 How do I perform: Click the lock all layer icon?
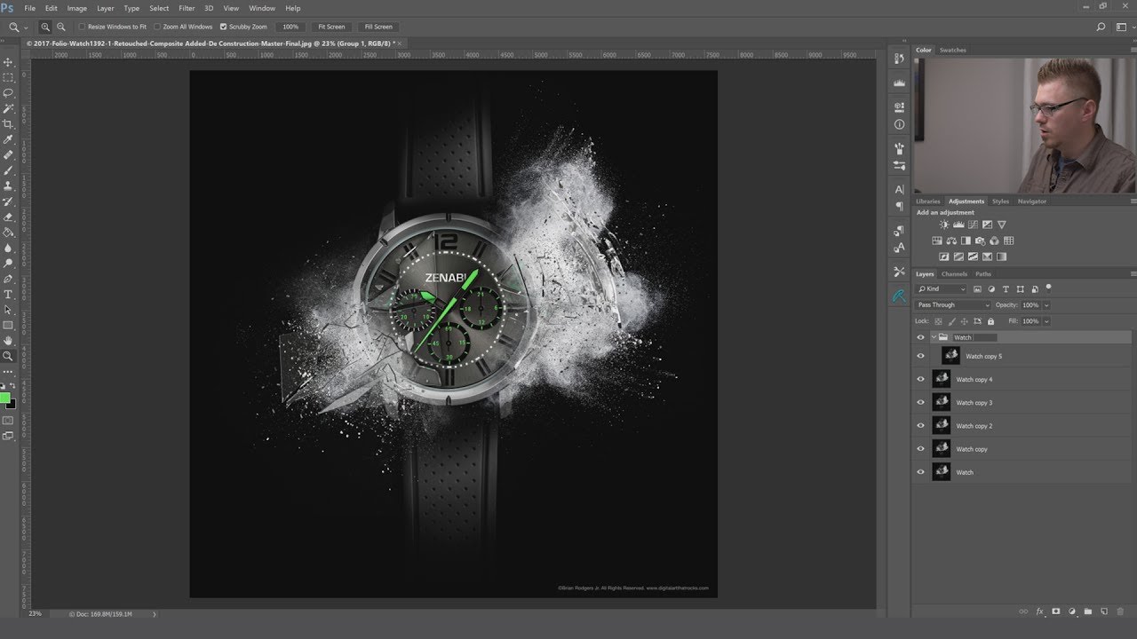990,321
